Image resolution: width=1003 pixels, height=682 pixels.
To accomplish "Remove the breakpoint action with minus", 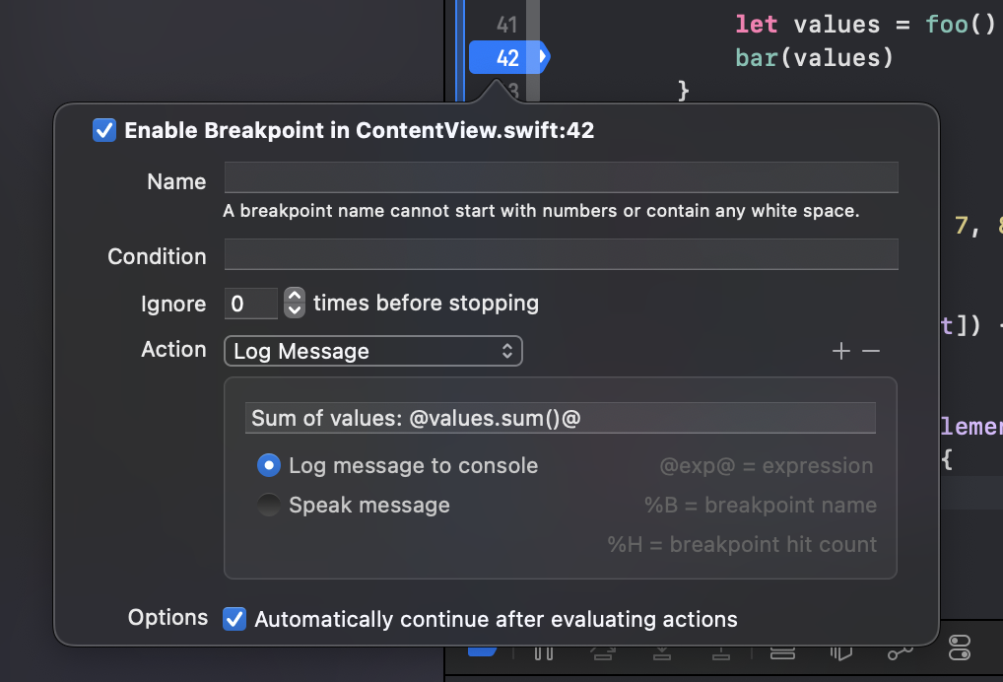I will click(x=871, y=351).
